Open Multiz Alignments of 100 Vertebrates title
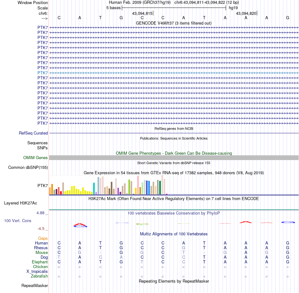299x293 pixels. pyautogui.click(x=174, y=234)
